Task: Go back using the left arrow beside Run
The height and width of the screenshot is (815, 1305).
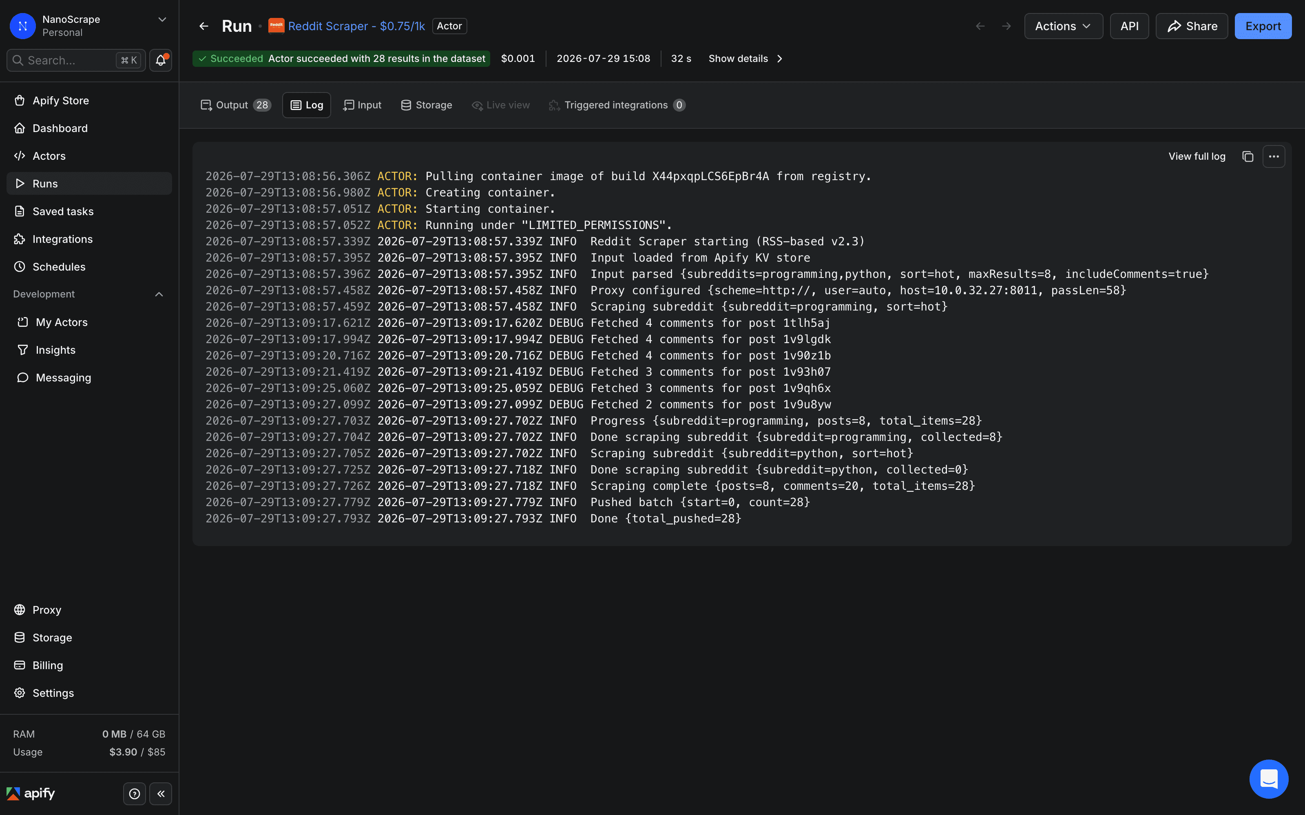Action: click(204, 26)
